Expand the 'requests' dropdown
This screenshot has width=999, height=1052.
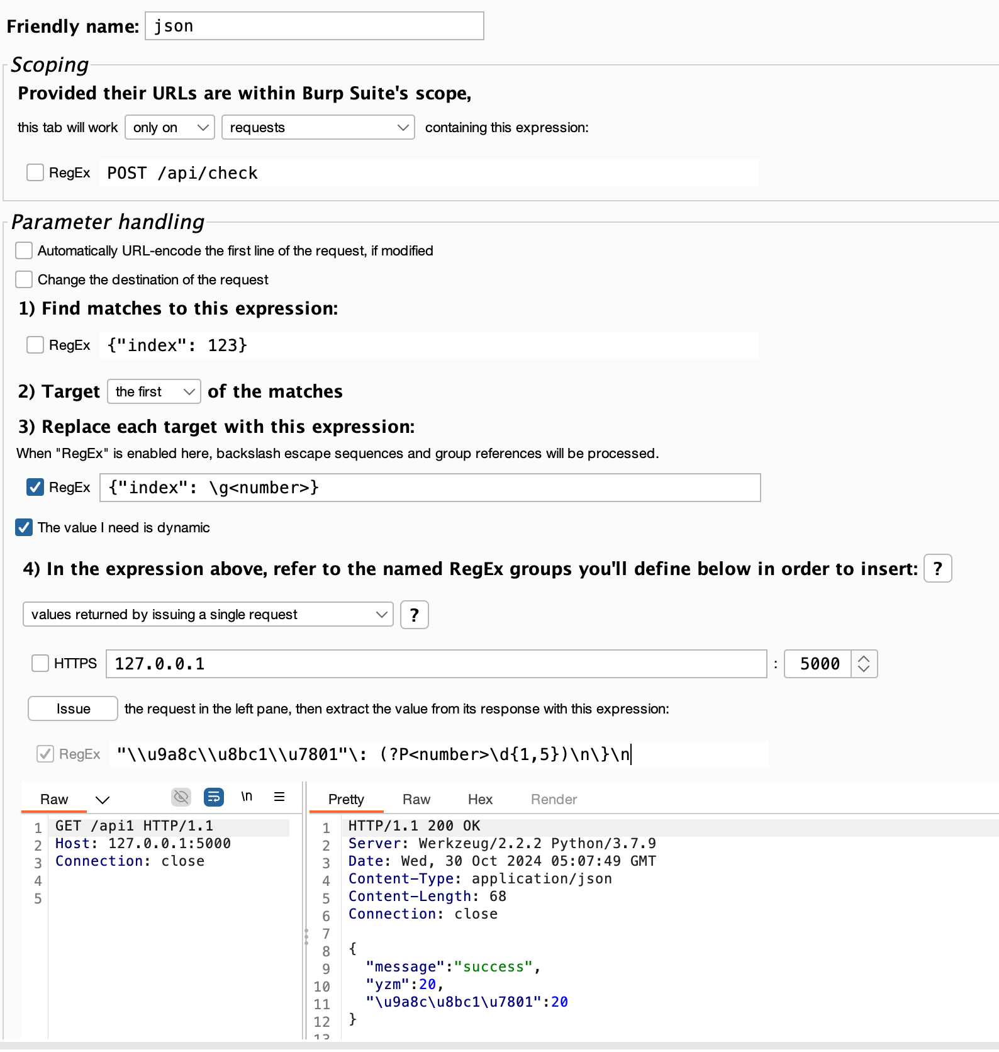click(318, 128)
